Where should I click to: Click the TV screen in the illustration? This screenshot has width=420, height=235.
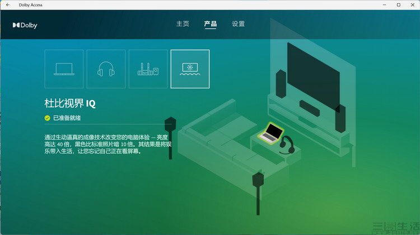(x=312, y=71)
